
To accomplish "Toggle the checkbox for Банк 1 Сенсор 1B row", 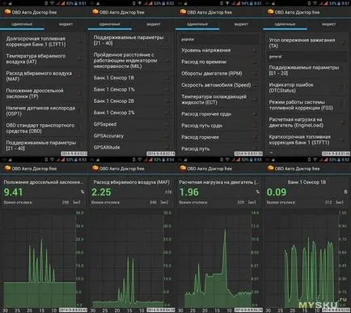I will point(167,78).
